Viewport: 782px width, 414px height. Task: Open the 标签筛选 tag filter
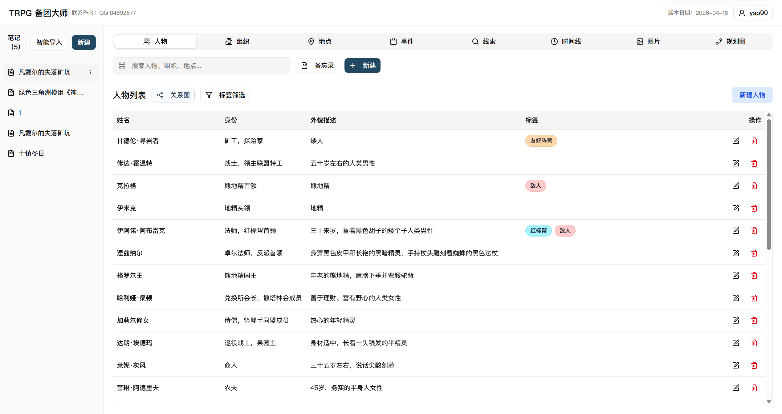[x=225, y=95]
